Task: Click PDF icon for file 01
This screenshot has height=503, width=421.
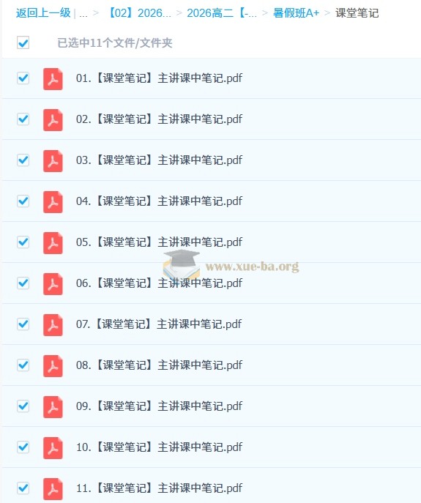Action: pyautogui.click(x=53, y=79)
